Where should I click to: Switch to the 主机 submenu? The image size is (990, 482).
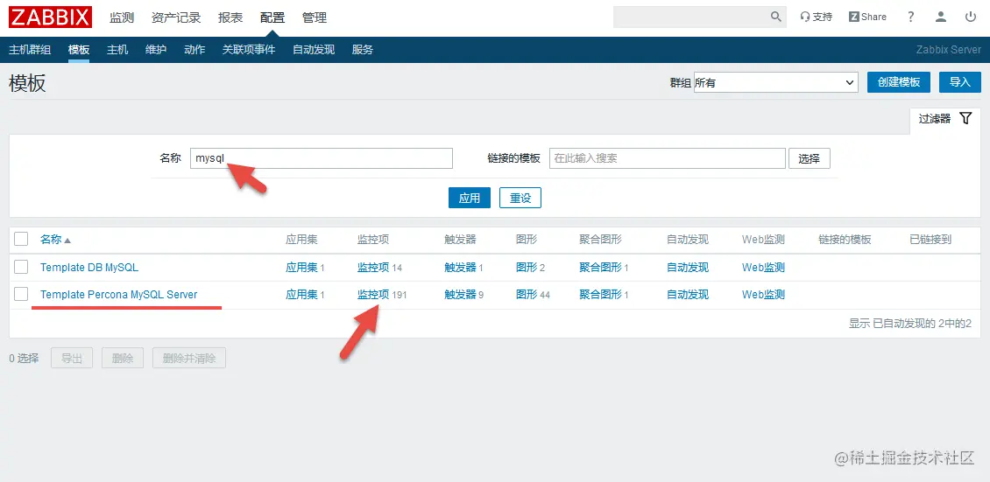click(x=117, y=50)
